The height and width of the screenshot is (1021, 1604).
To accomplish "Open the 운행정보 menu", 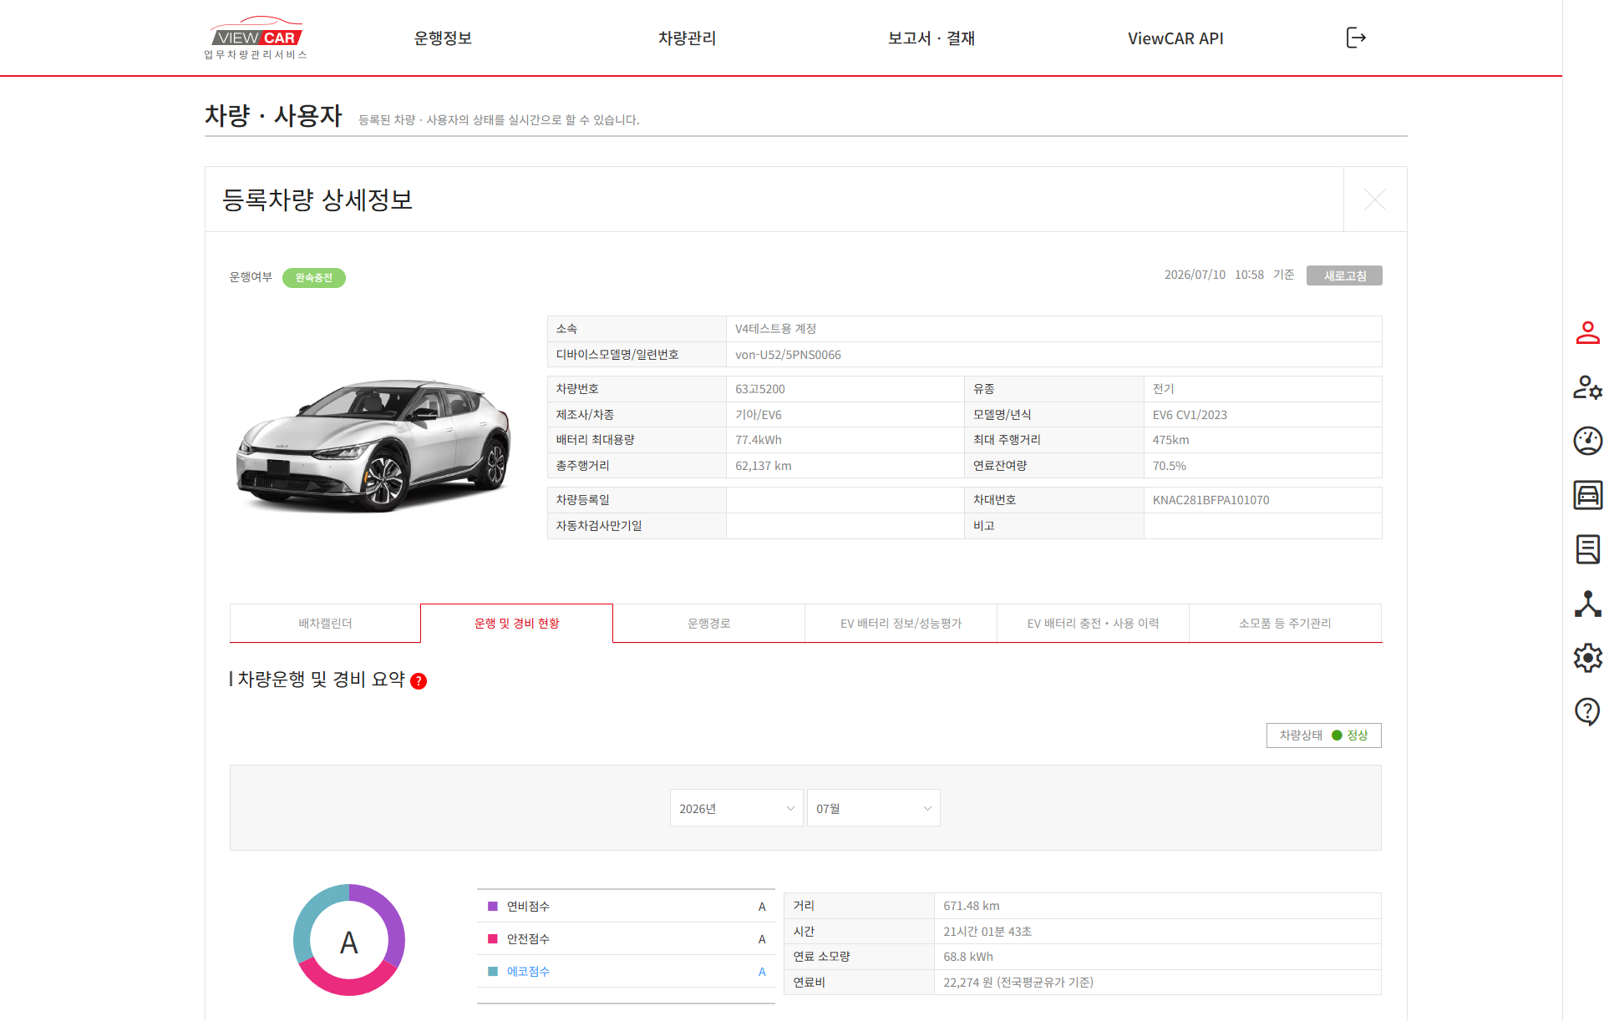I will [443, 38].
